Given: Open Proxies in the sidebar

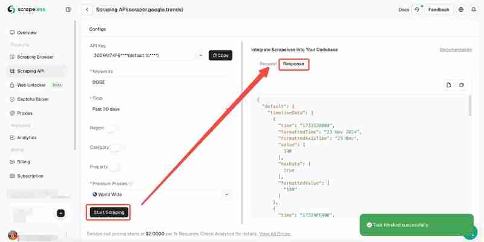Looking at the screenshot, I should coord(21,113).
